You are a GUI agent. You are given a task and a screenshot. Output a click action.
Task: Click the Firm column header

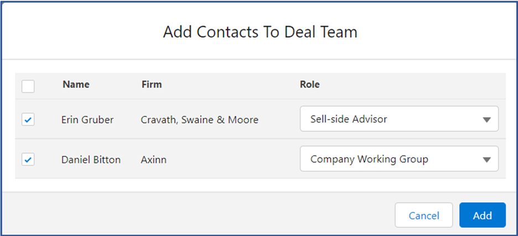point(152,85)
